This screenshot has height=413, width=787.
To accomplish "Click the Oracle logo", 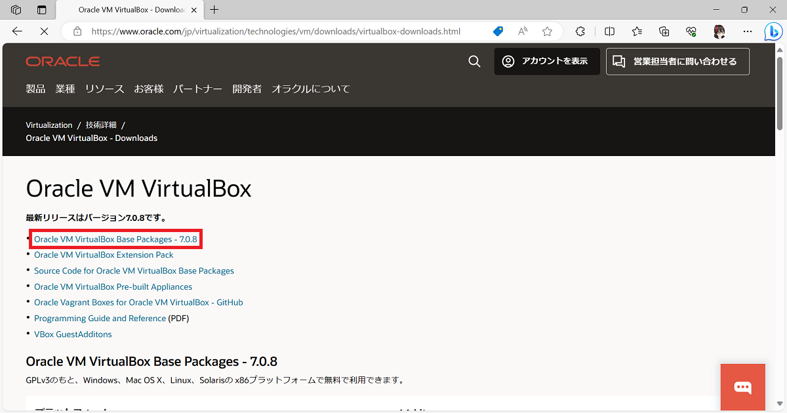I will pos(62,62).
